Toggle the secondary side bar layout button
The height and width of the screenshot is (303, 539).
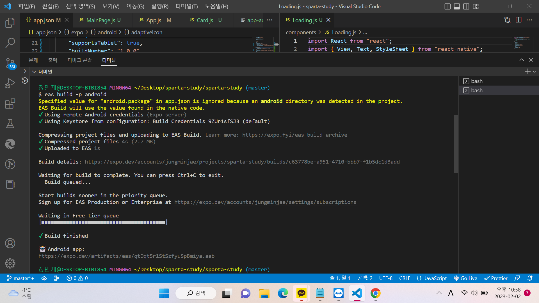(x=466, y=6)
